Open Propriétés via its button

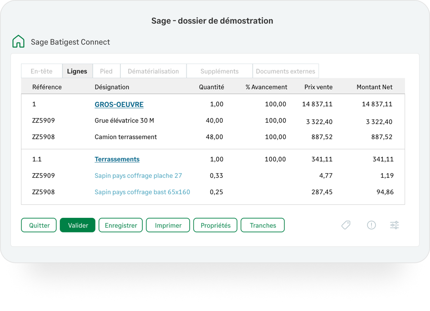(x=215, y=225)
